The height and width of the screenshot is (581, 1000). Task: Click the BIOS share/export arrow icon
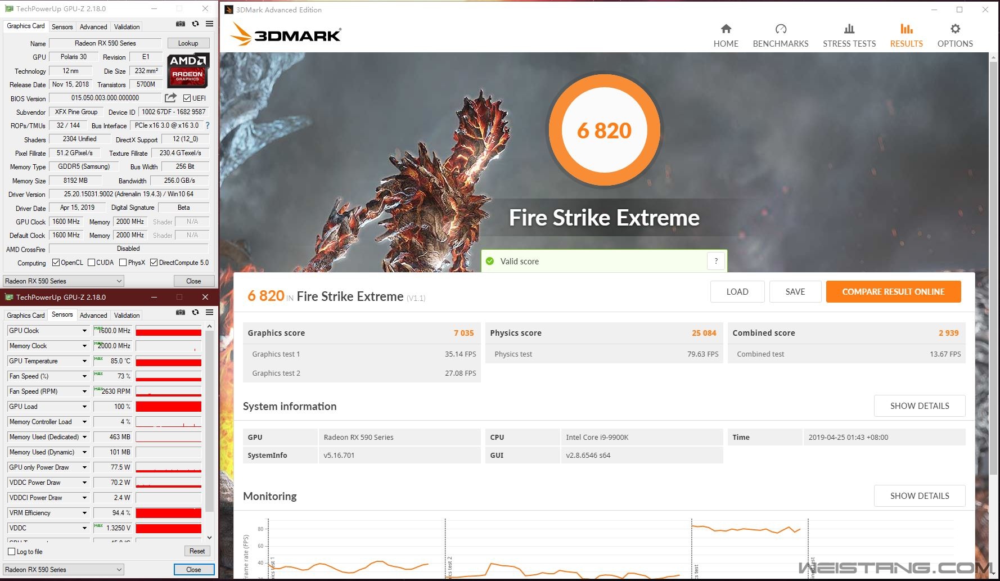[x=170, y=98]
